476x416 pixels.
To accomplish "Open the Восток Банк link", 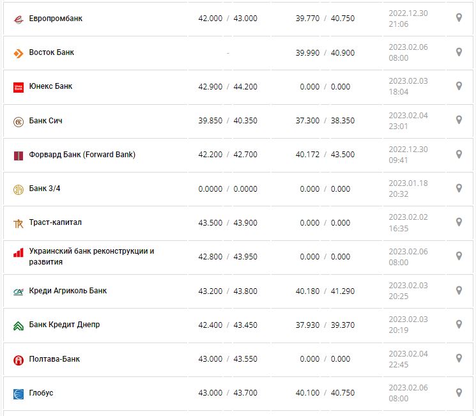I will click(52, 52).
